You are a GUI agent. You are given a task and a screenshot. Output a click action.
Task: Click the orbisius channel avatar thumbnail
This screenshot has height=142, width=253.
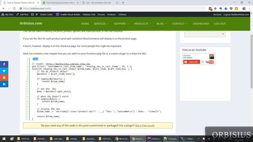[x=211, y=56]
